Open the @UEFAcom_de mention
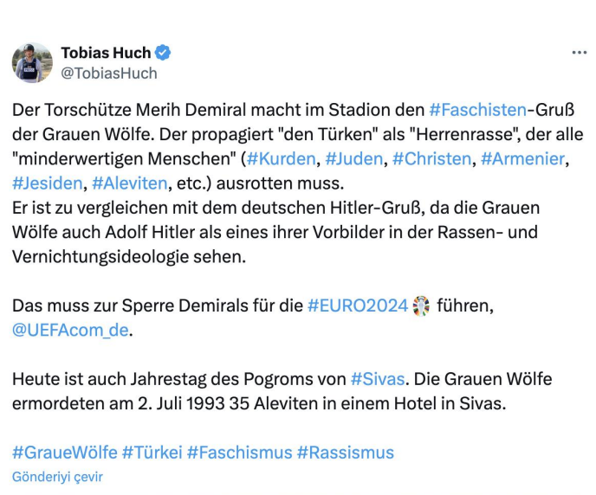Screen dimensions: 596x495 coord(73,330)
